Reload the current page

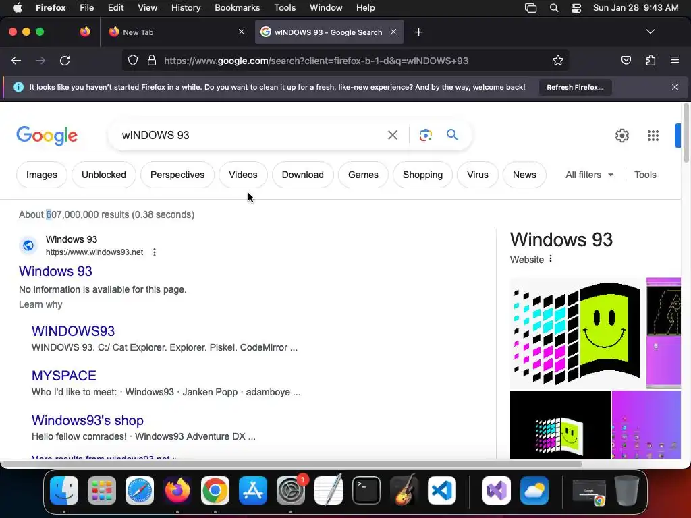(x=65, y=61)
